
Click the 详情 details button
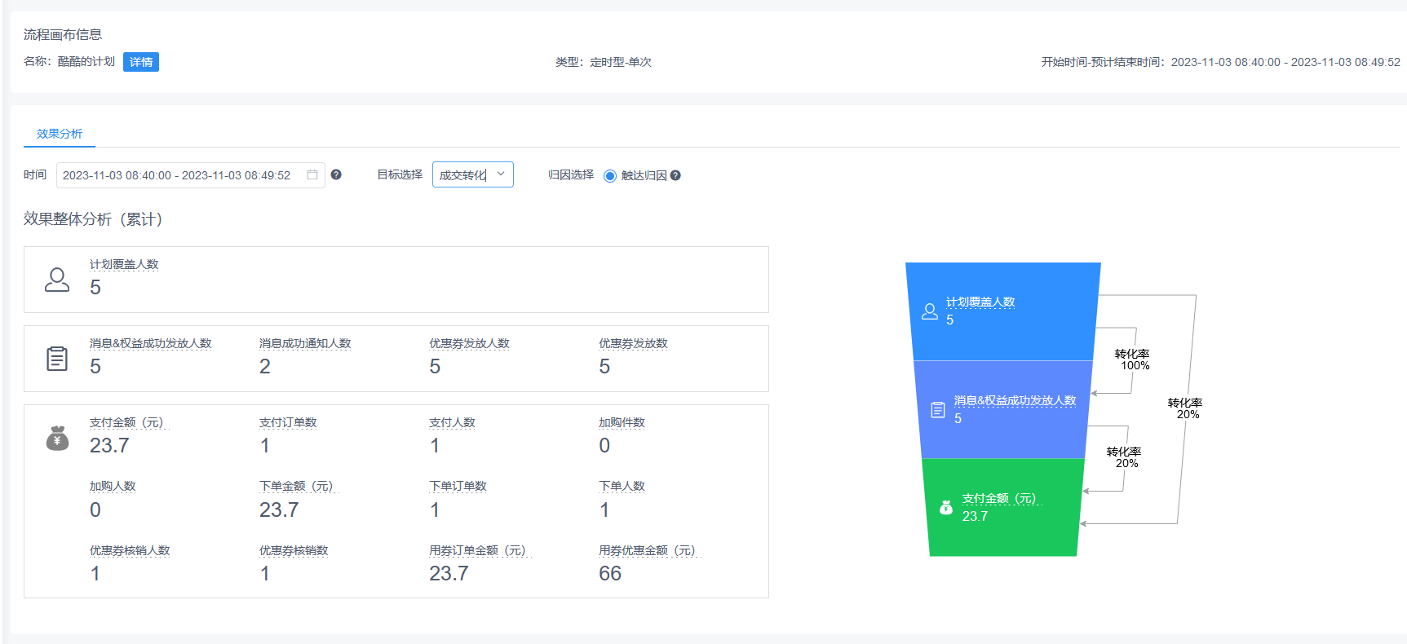(x=140, y=62)
